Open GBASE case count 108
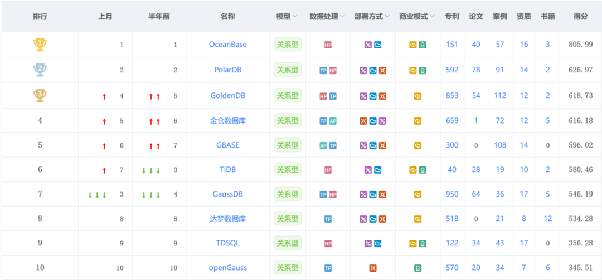The image size is (602, 280). 500,145
